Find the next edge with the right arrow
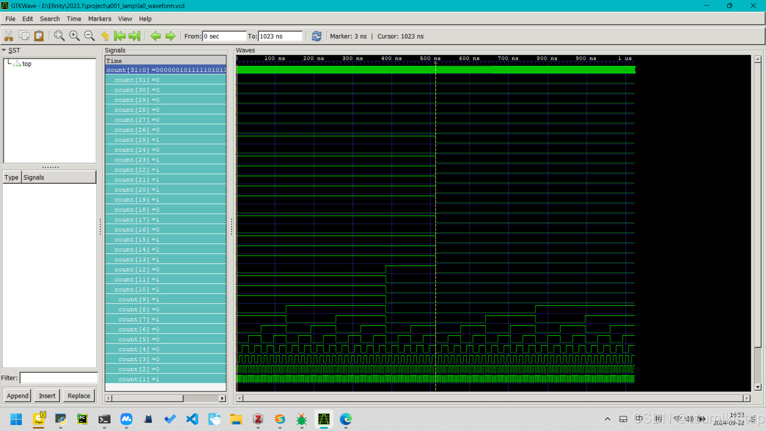The width and height of the screenshot is (766, 431). point(170,36)
